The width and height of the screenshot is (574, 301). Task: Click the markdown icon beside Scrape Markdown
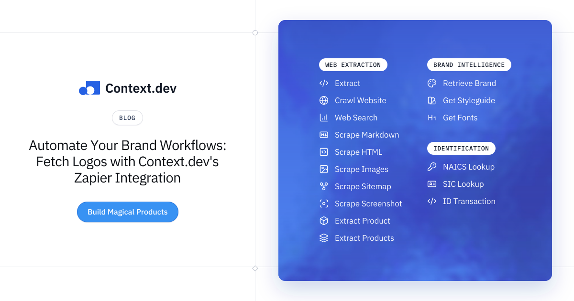coord(324,135)
